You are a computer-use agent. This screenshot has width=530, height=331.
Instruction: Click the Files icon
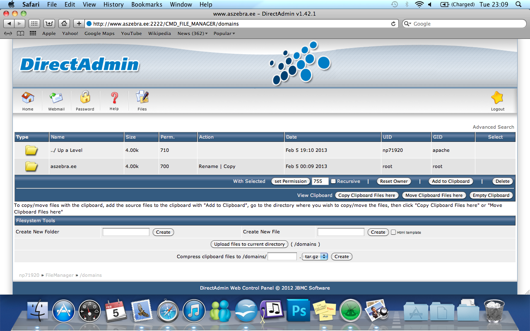tap(142, 98)
